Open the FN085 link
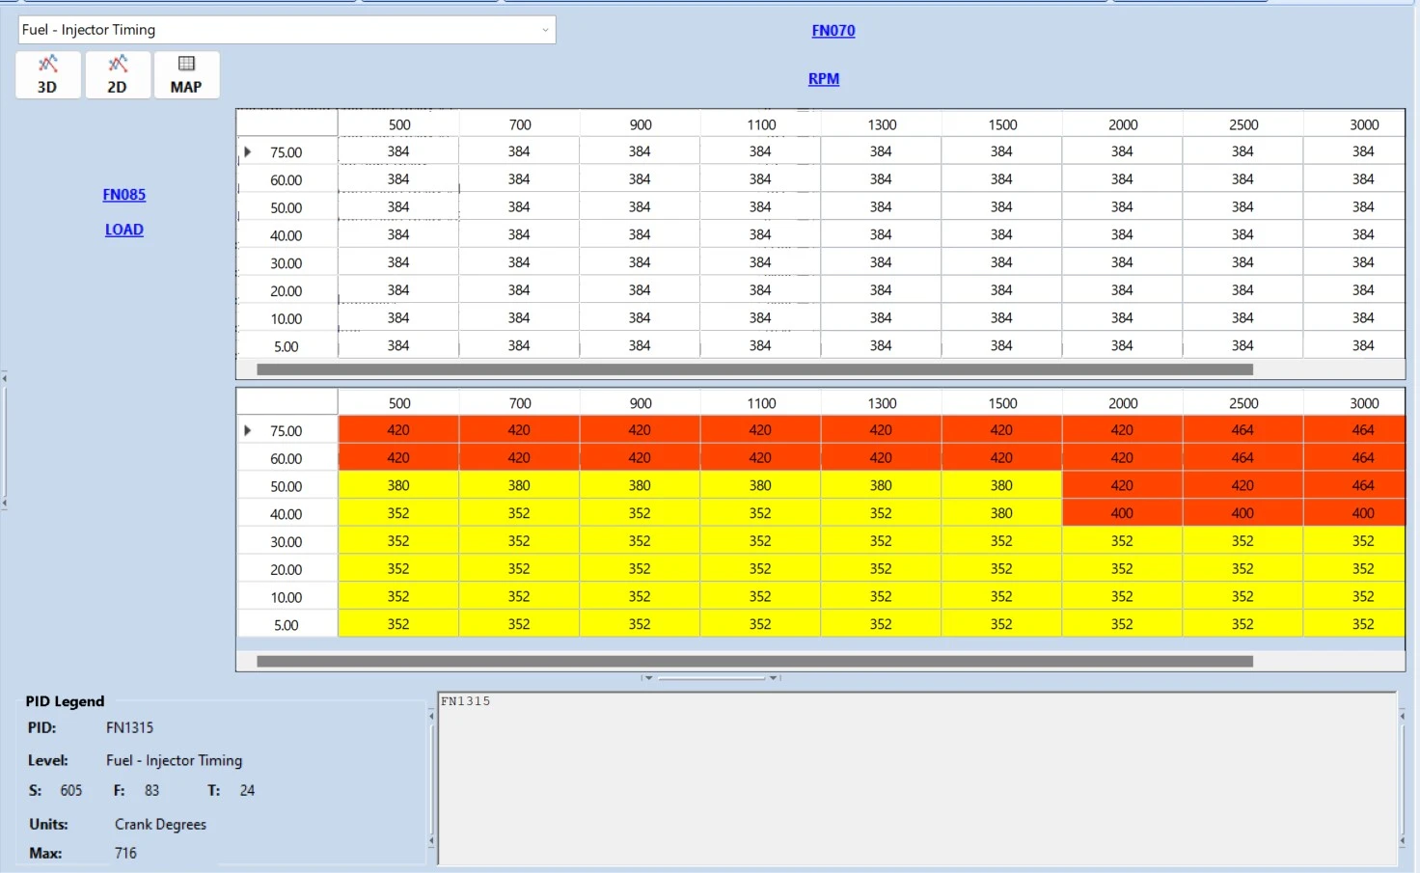 click(124, 195)
